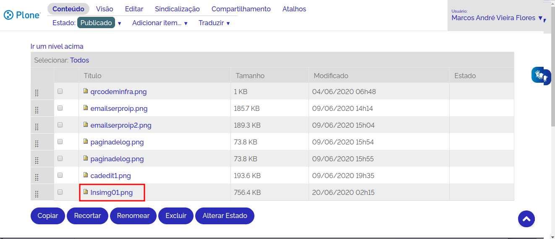Click the 09/06/2020 19h35 date cell
Image resolution: width=555 pixels, height=239 pixels.
click(379, 176)
